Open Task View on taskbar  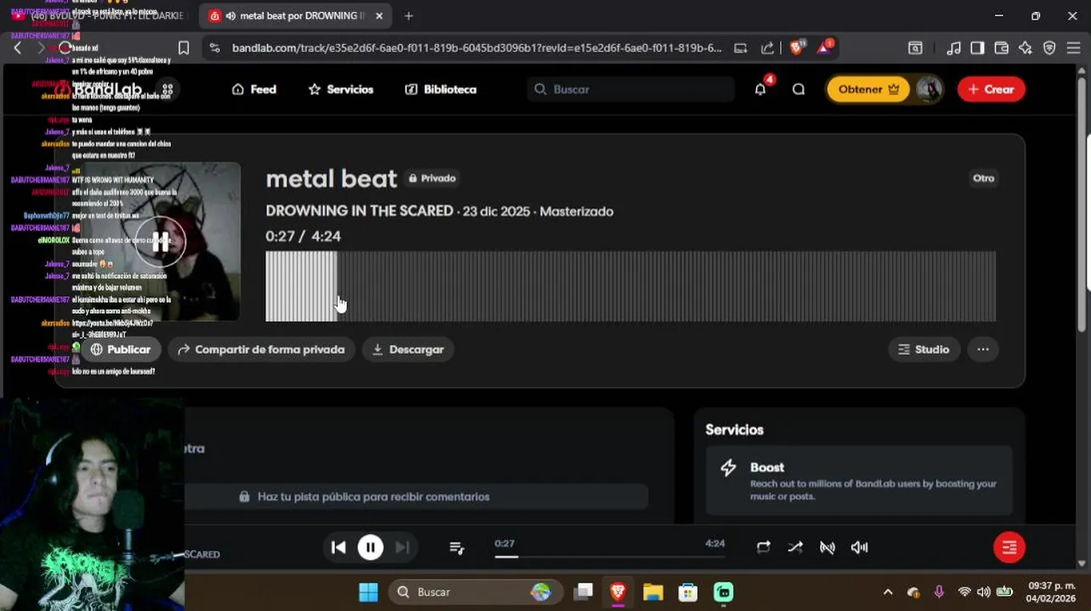point(583,592)
